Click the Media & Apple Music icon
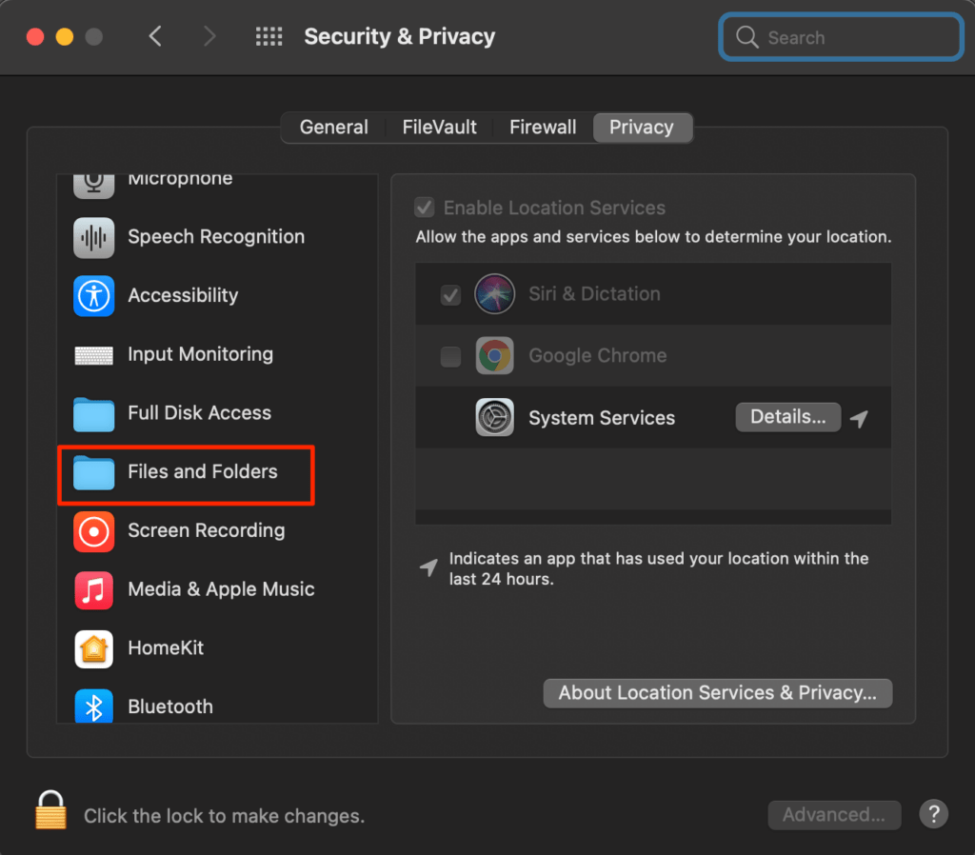Image resolution: width=975 pixels, height=855 pixels. point(92,589)
